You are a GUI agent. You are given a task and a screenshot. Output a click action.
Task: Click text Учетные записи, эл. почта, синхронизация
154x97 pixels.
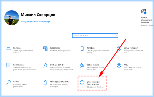pos(62,69)
